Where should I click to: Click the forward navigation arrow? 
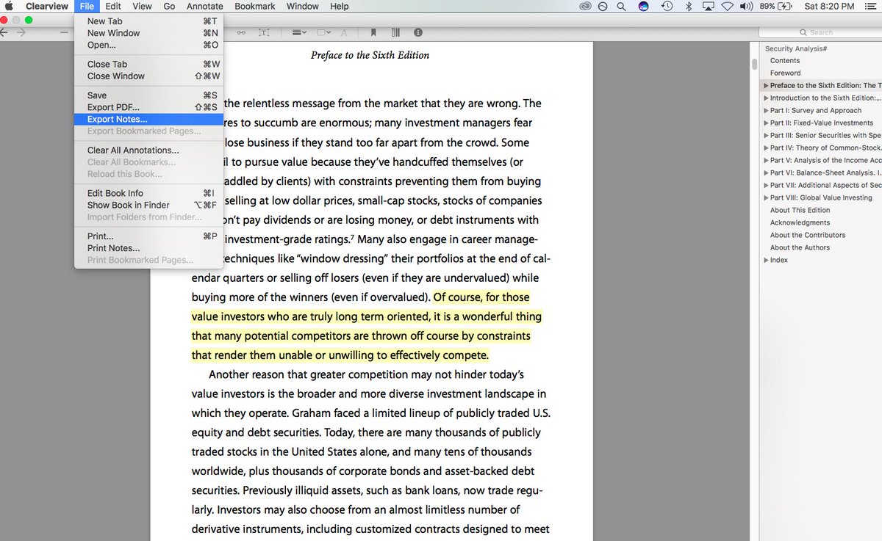(21, 32)
